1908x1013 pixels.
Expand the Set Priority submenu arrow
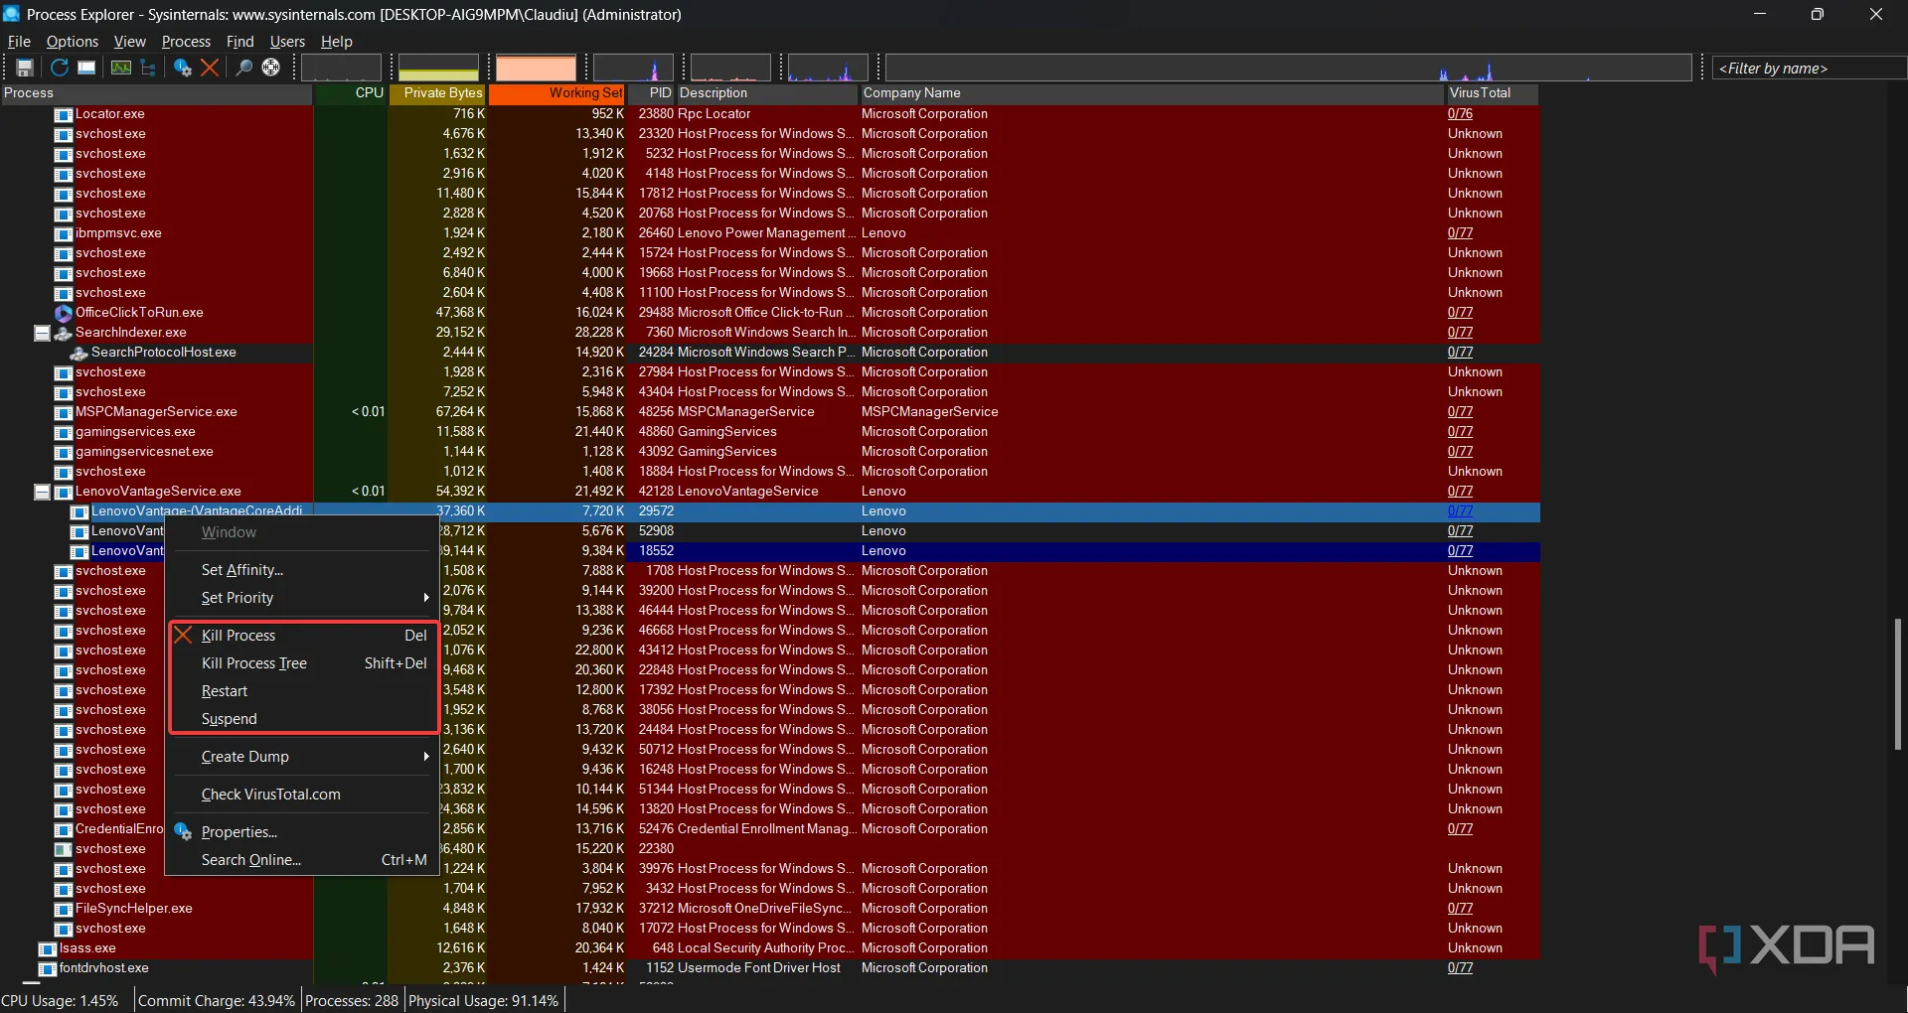pos(426,598)
